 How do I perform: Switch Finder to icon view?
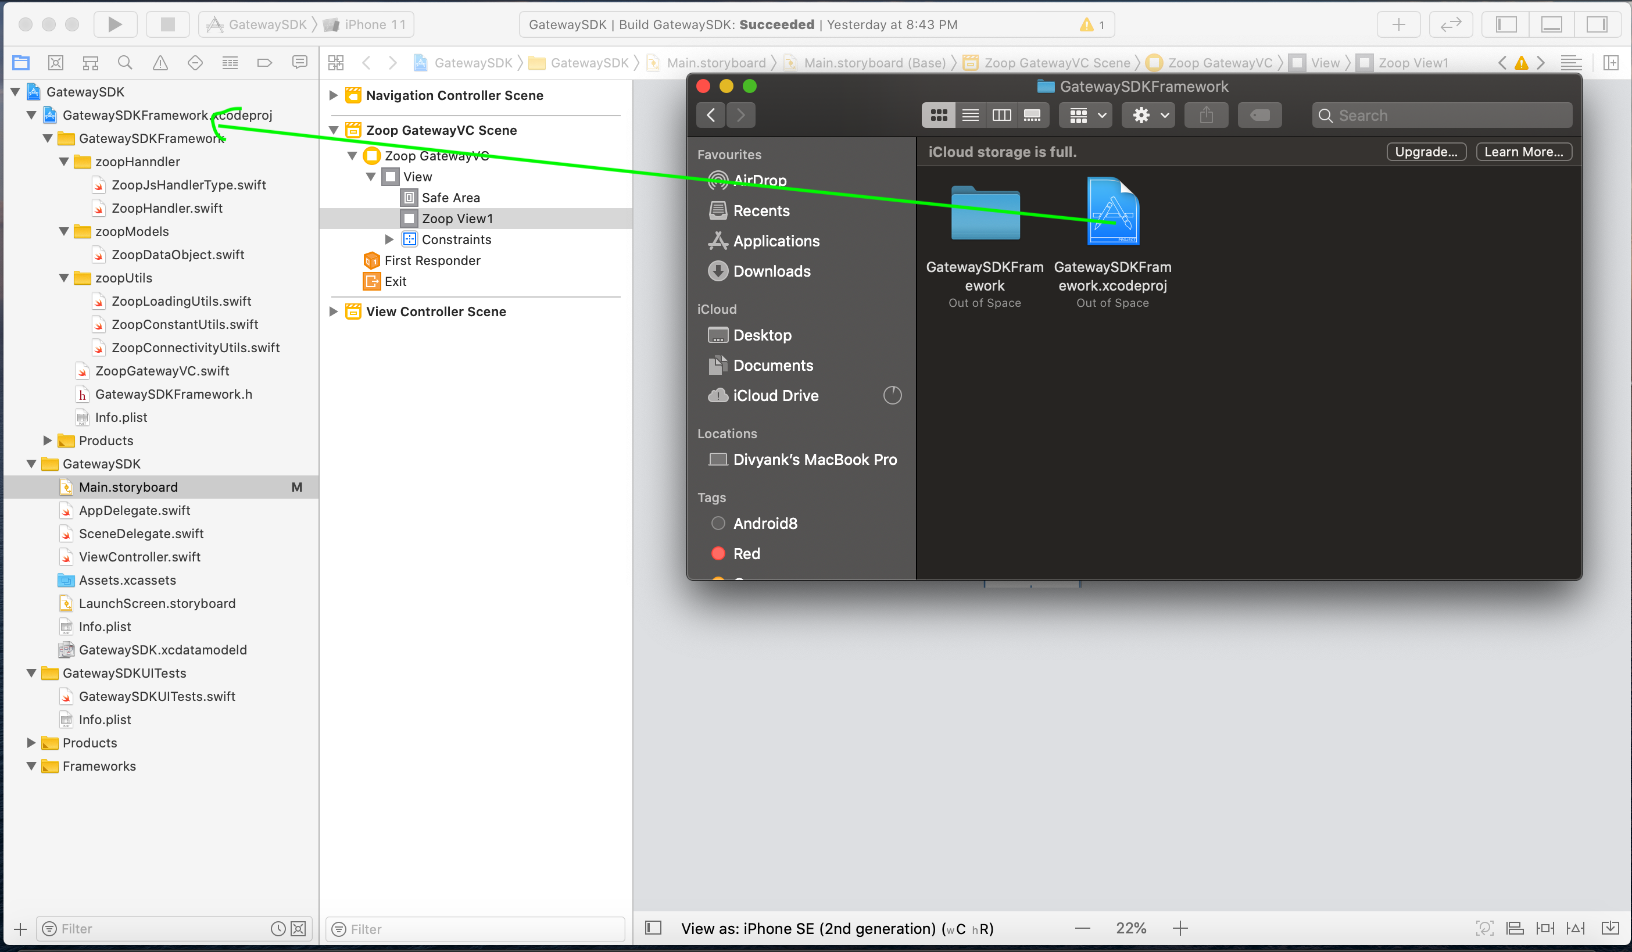[939, 115]
